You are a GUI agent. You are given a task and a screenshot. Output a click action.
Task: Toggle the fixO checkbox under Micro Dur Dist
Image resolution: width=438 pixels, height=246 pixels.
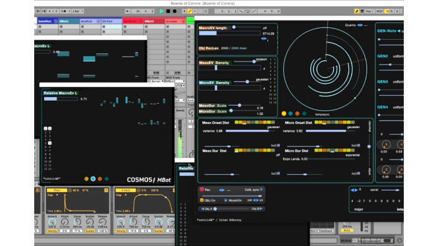coord(358,173)
